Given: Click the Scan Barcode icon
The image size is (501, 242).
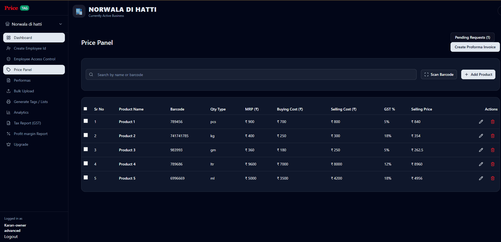Looking at the screenshot, I should point(426,74).
